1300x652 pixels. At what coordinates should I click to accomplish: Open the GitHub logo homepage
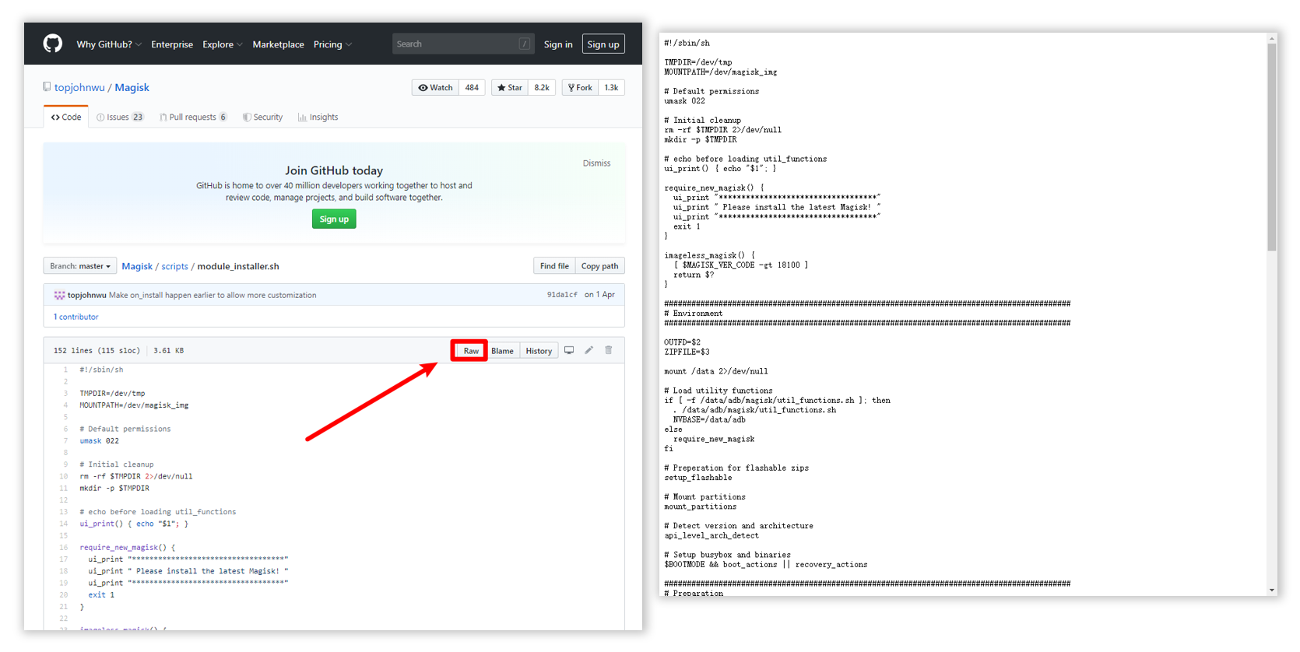53,44
